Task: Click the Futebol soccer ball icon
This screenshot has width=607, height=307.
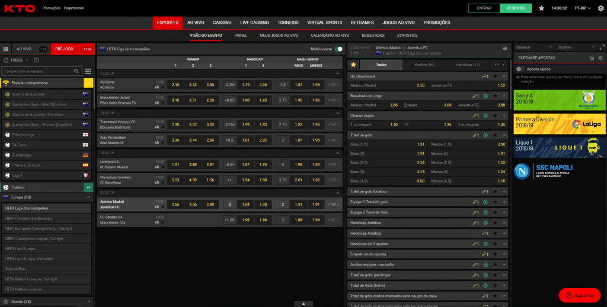Action: 6,187
